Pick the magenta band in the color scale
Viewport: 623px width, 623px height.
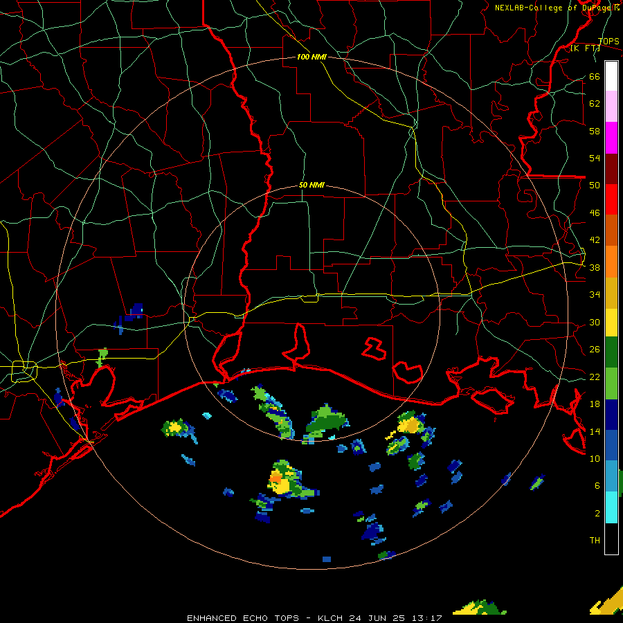(611, 138)
